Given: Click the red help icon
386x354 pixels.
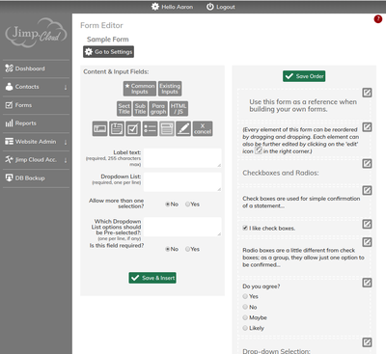Looking at the screenshot, I should (x=377, y=19).
